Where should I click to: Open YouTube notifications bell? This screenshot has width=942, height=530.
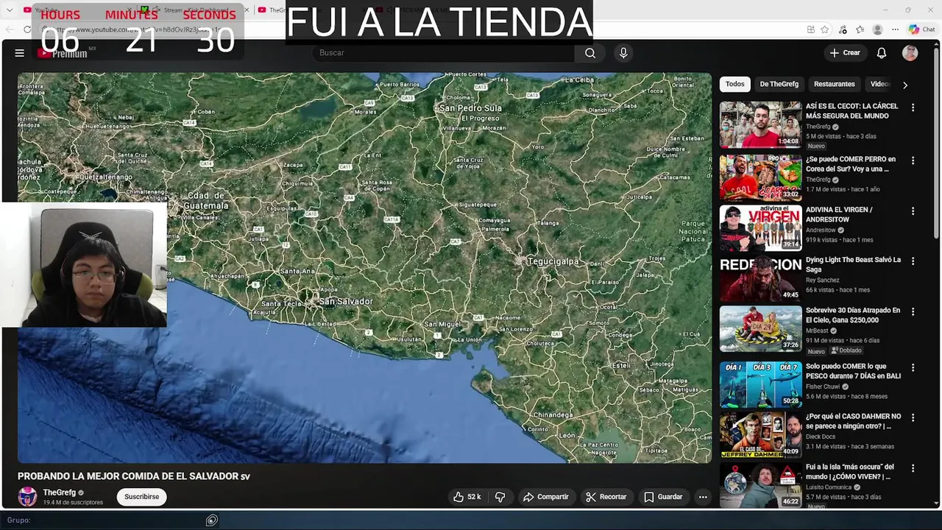pos(882,53)
